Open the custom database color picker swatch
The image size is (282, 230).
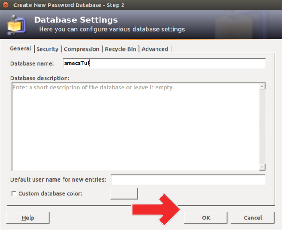(124, 193)
